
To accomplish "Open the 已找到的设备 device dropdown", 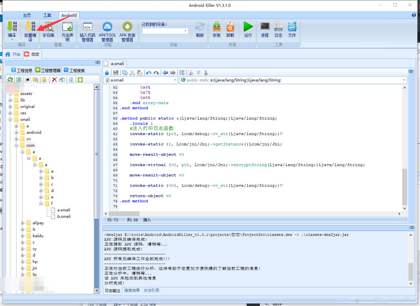I will click(x=186, y=31).
